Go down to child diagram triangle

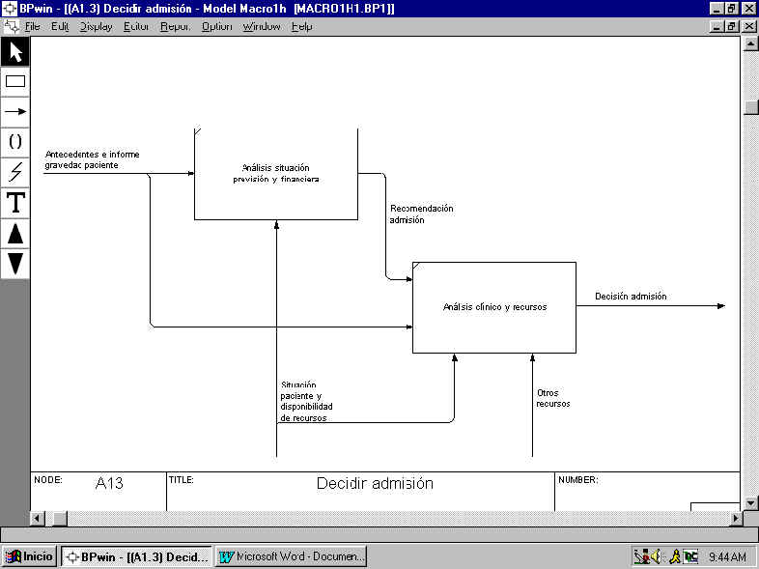coord(15,264)
